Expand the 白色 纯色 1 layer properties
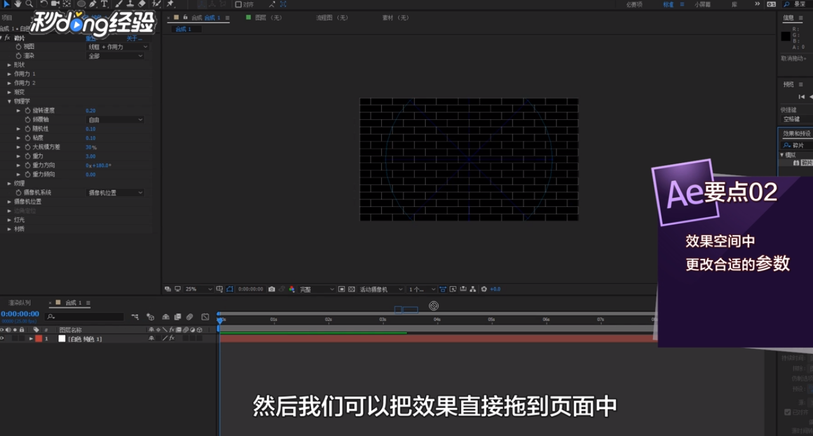Image resolution: width=813 pixels, height=436 pixels. coord(31,338)
